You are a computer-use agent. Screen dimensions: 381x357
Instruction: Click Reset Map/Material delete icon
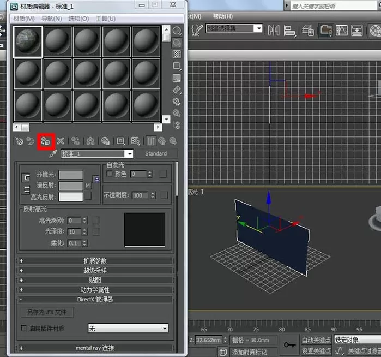pyautogui.click(x=61, y=141)
